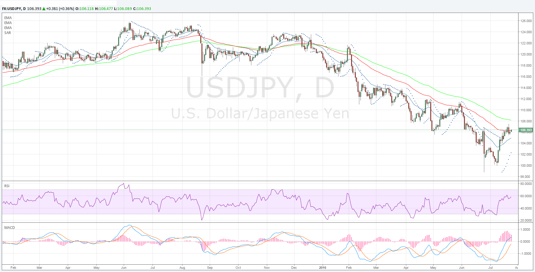
Task: Click the 114.000 price axis label
Action: [526, 88]
